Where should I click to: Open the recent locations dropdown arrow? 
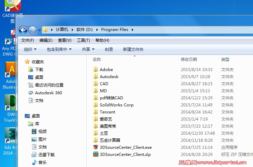pyautogui.click(x=39, y=30)
